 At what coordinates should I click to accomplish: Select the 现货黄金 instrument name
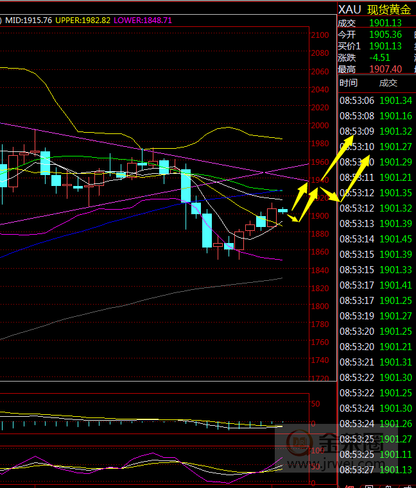(x=389, y=10)
